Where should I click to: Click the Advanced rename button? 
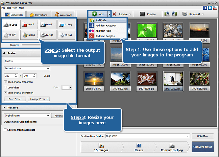(57, 116)
